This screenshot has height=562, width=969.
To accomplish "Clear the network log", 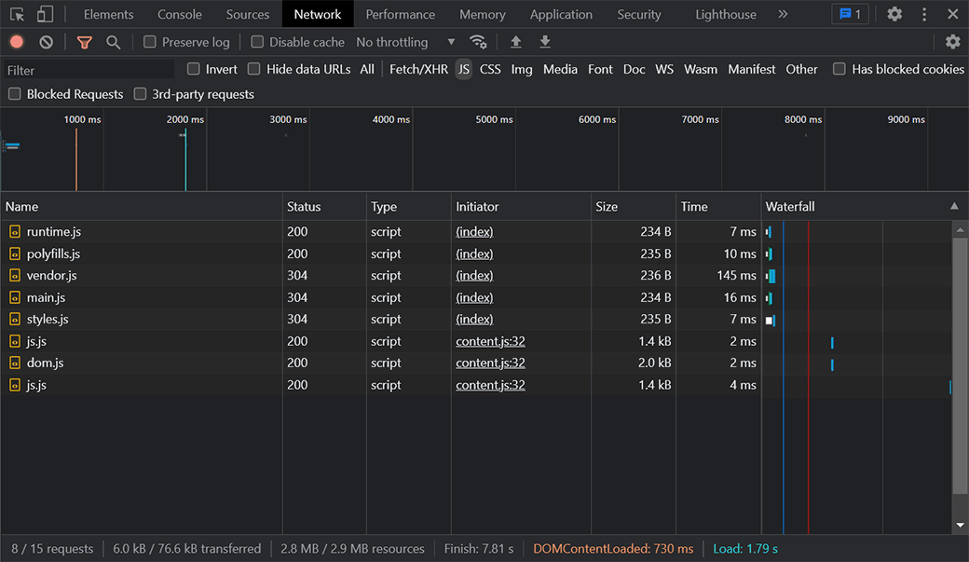I will point(46,42).
